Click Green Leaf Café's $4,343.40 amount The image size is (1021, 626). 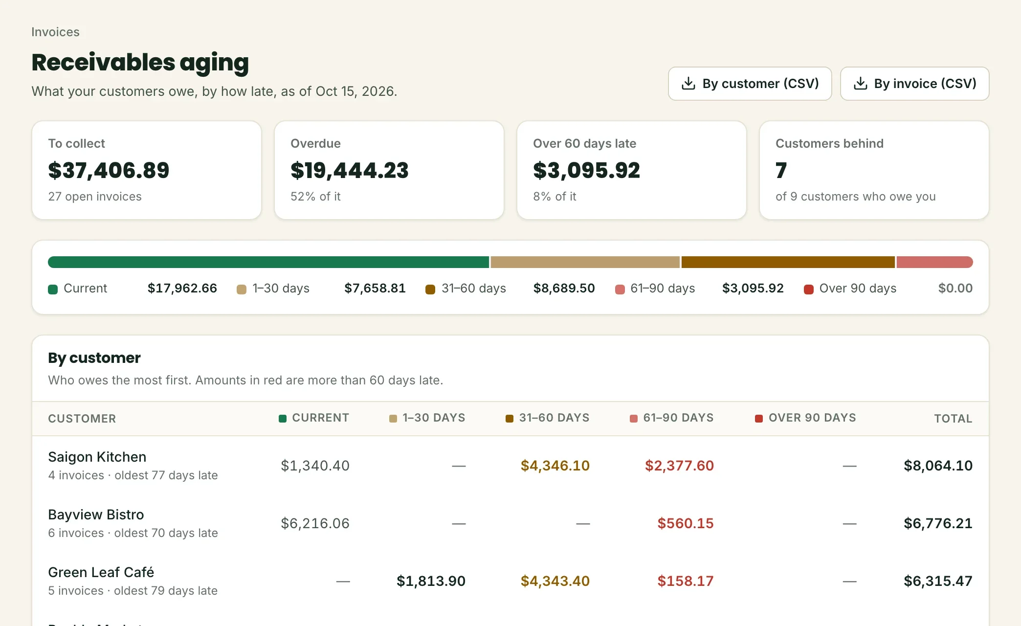(555, 581)
